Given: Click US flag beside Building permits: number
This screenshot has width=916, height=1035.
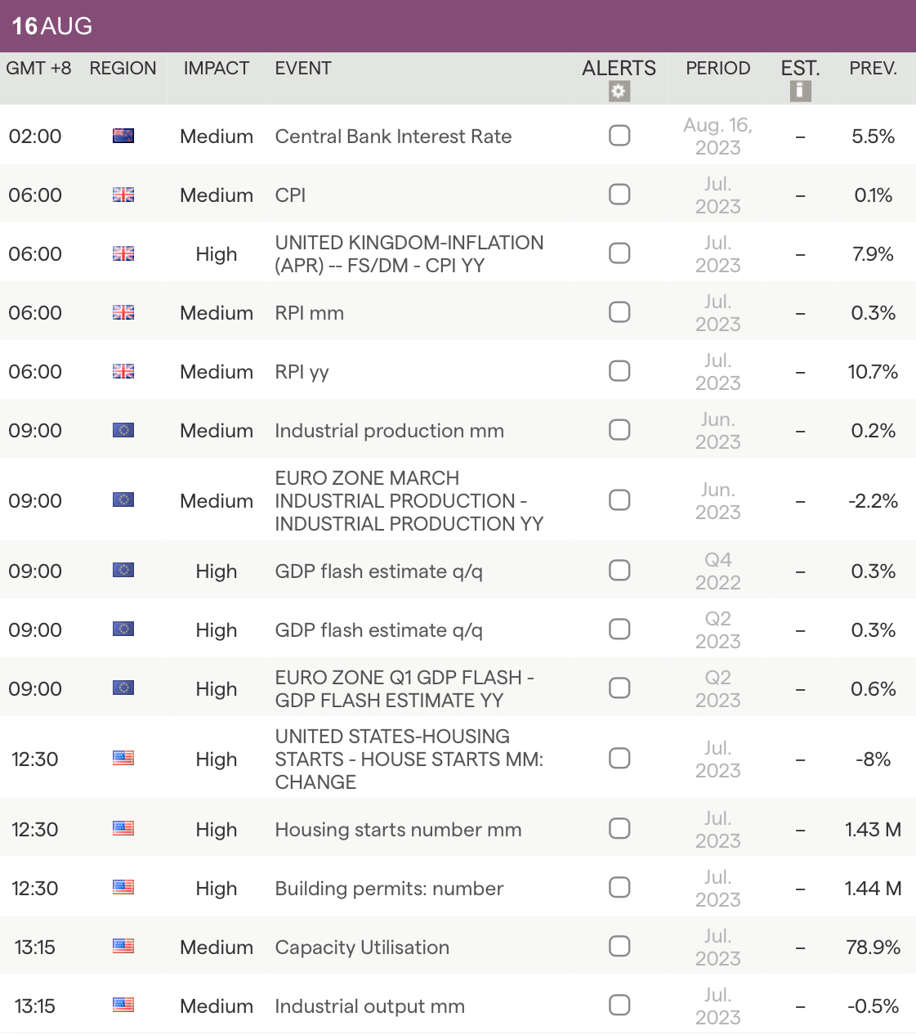Looking at the screenshot, I should point(123,888).
